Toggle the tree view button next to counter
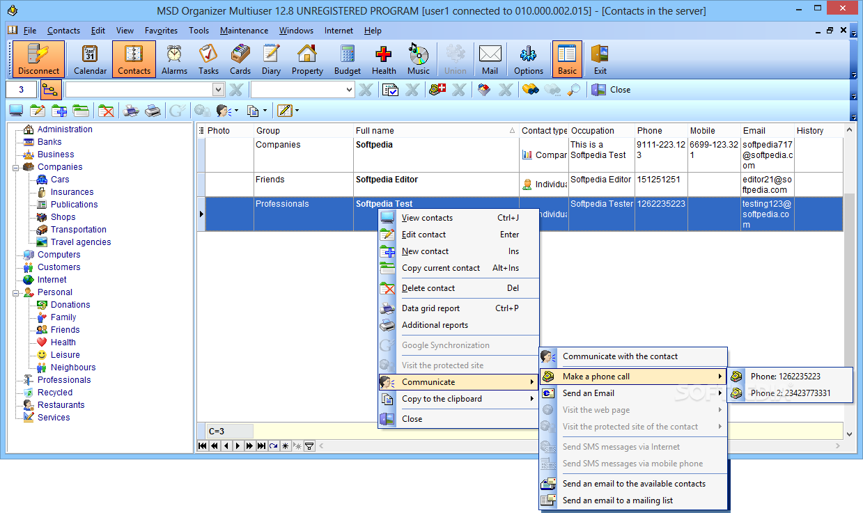 (x=51, y=90)
